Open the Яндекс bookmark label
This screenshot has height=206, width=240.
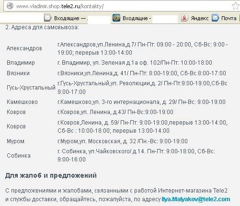(200, 18)
